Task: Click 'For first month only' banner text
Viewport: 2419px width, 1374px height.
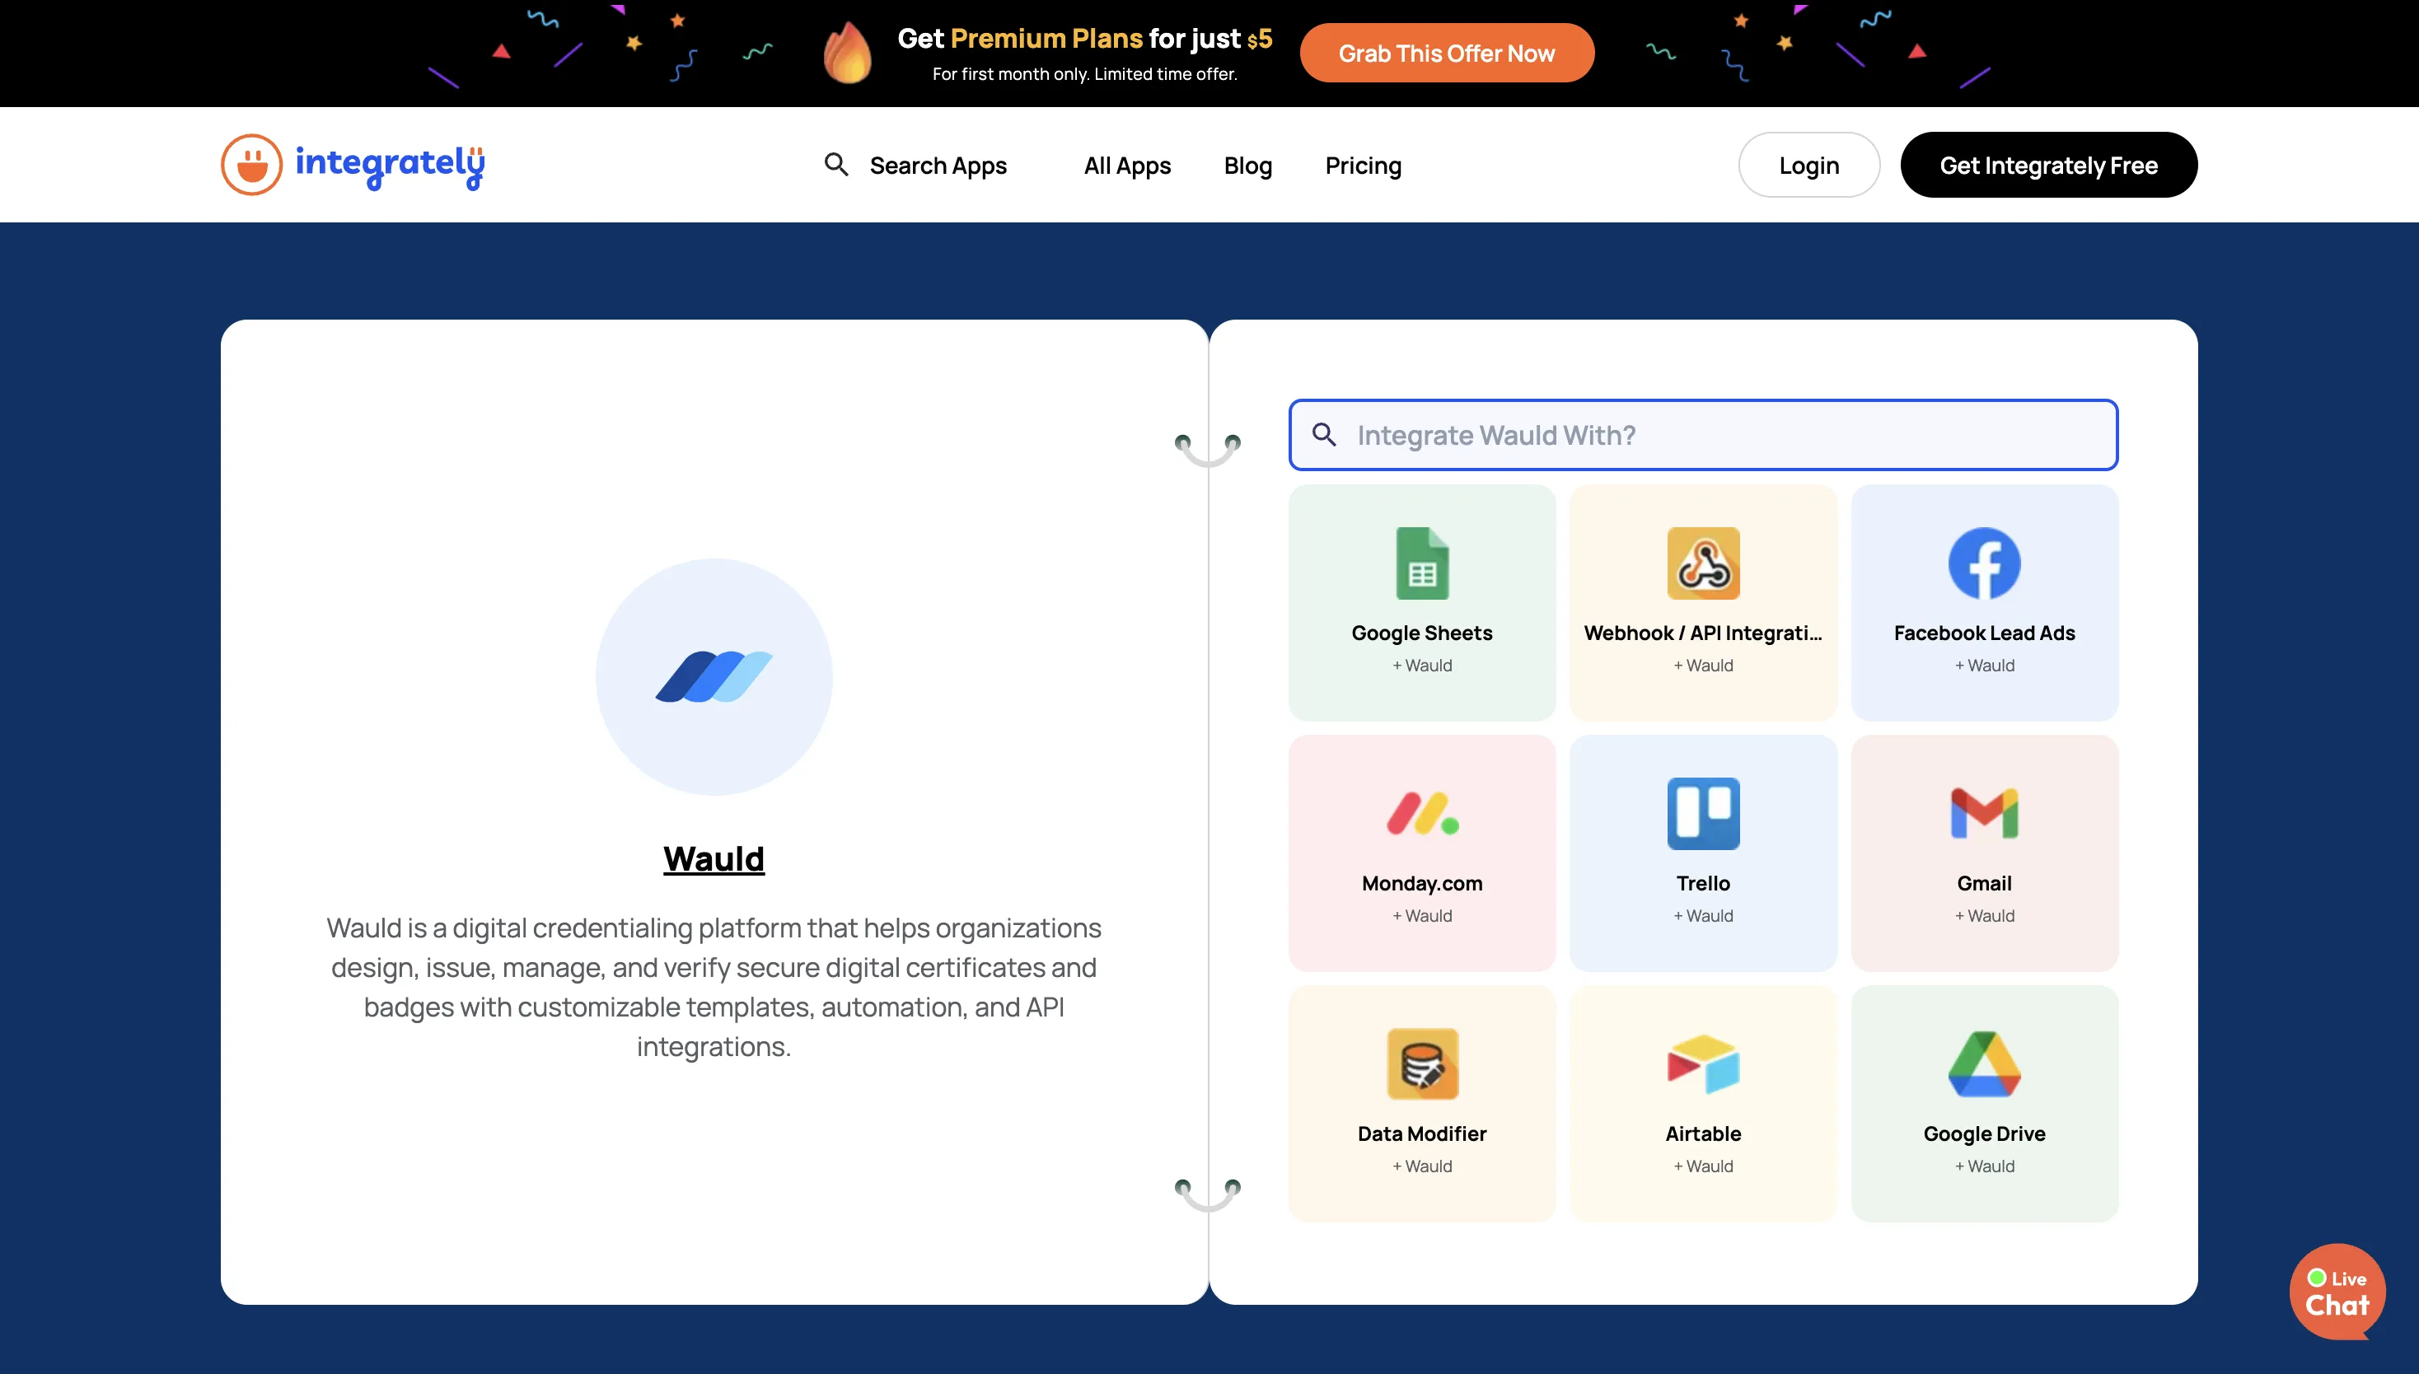Action: pyautogui.click(x=1084, y=73)
